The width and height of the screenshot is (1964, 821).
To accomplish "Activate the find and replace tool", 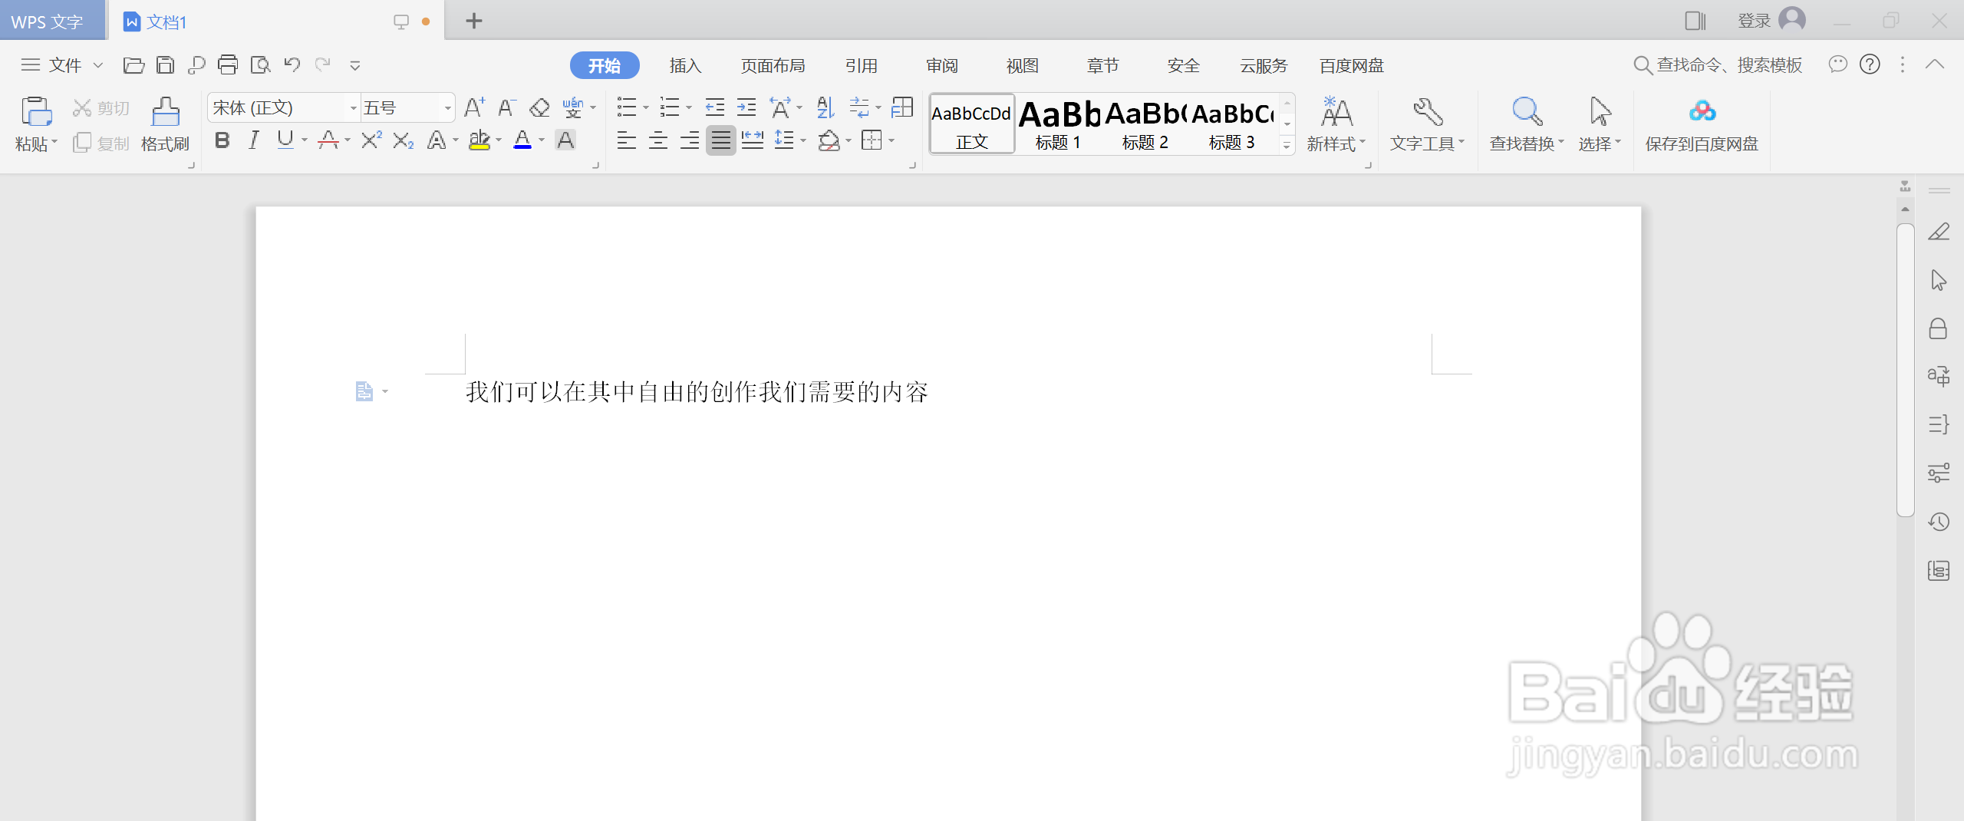I will click(x=1524, y=123).
